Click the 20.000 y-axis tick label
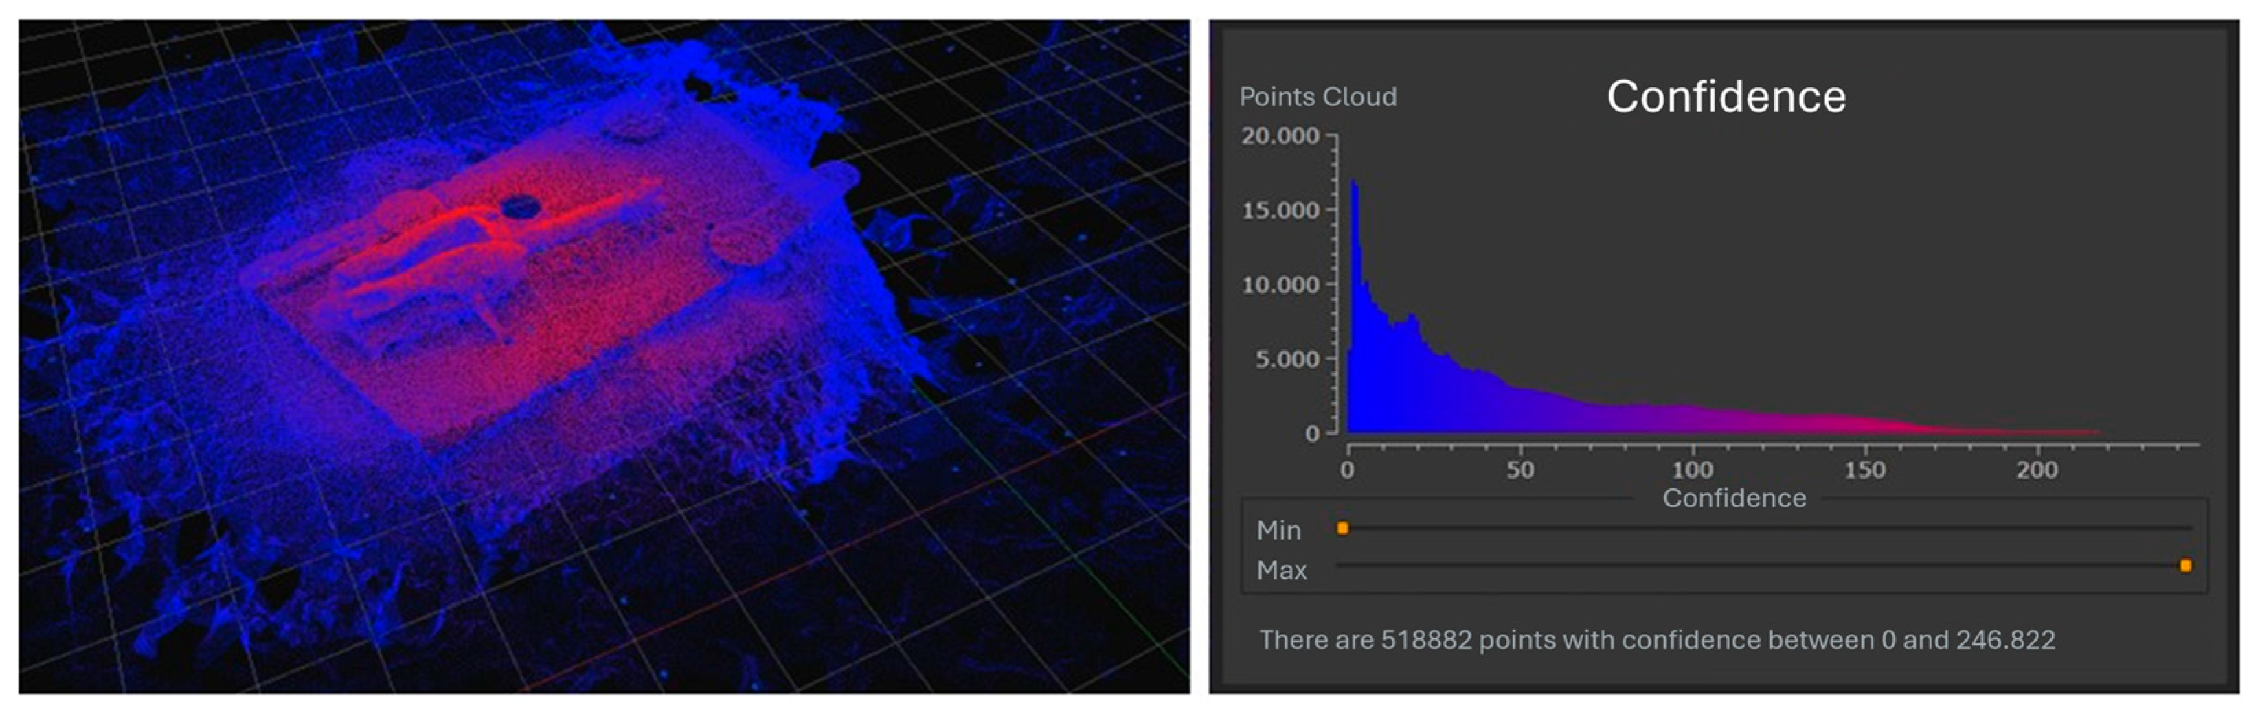2260x714 pixels. (1280, 136)
